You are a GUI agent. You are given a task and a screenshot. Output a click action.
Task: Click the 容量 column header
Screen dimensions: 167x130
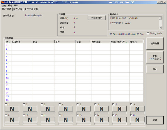[x=83, y=42]
